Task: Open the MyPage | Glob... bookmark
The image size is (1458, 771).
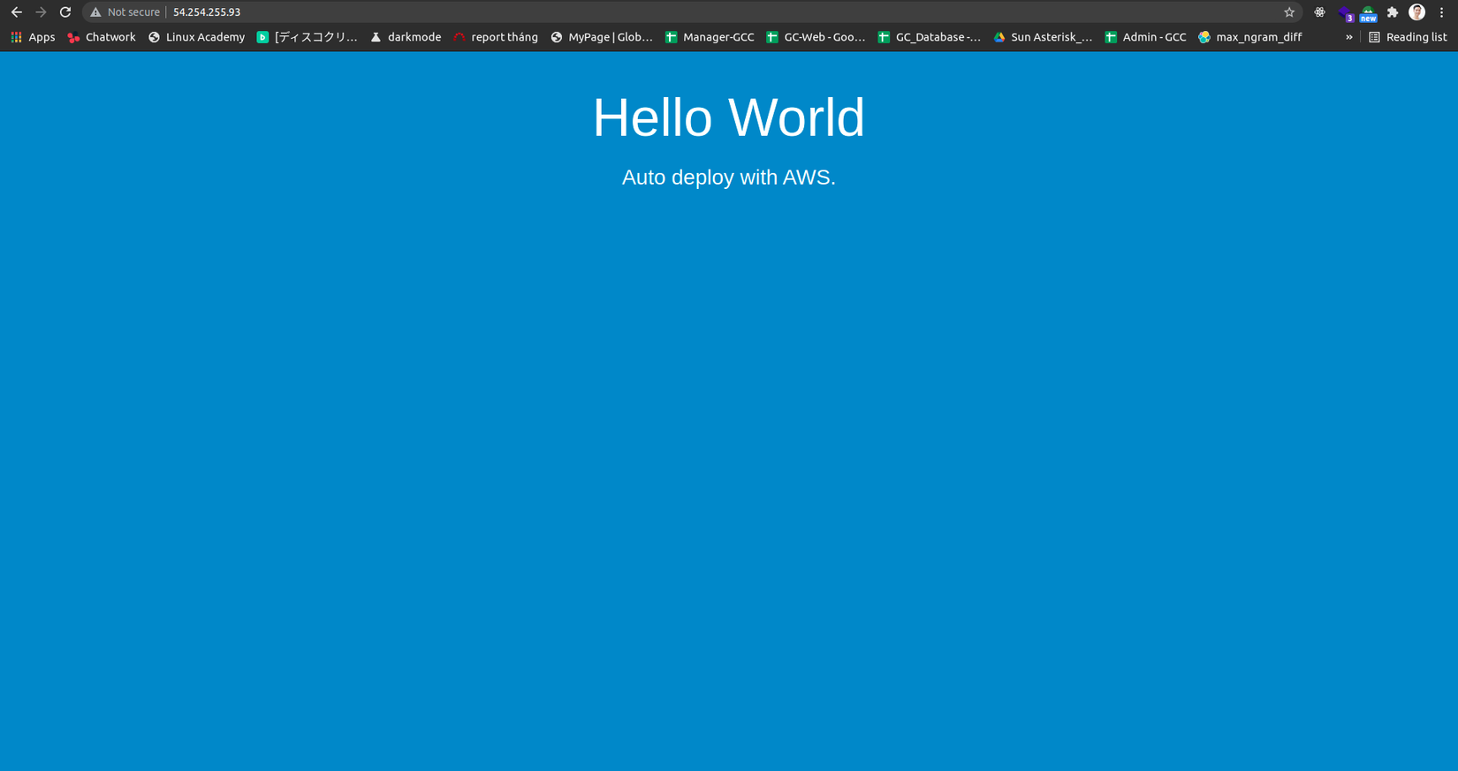Action: [601, 37]
